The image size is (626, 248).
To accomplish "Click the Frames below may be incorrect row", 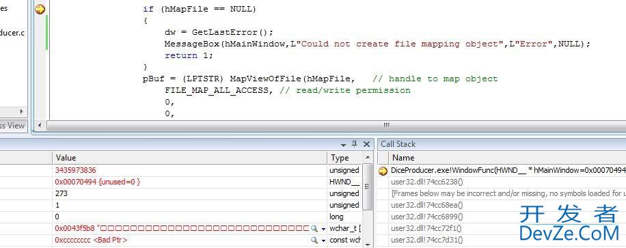I will 508,193.
